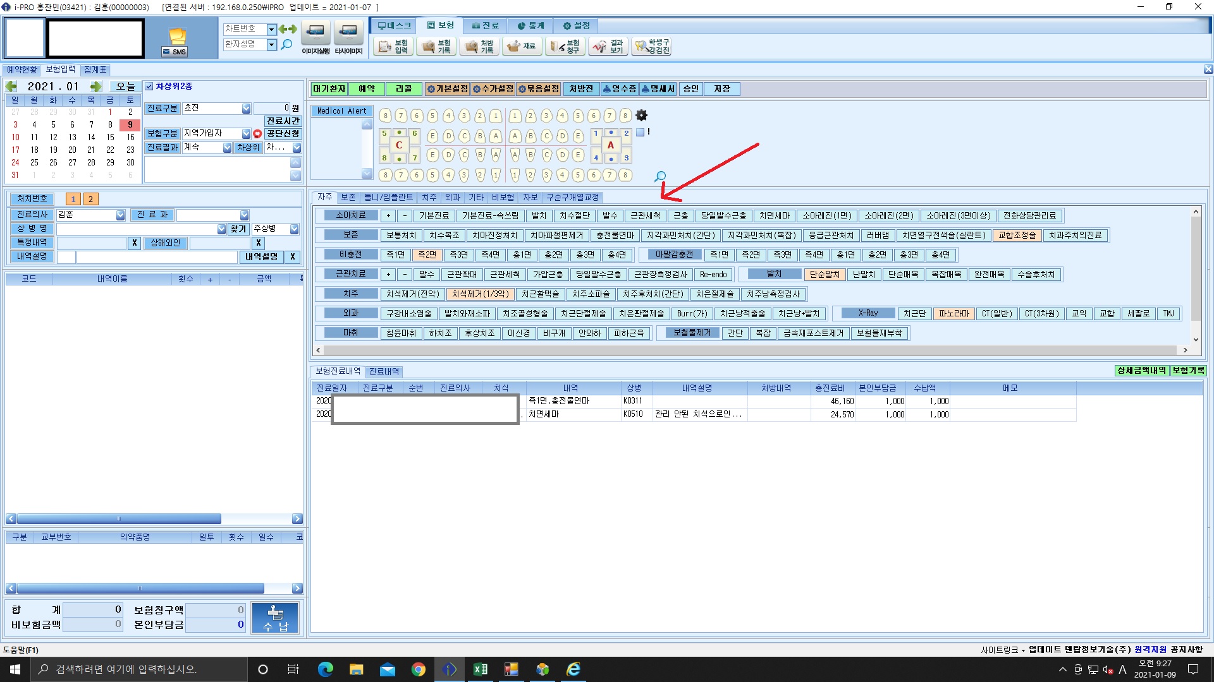Viewport: 1214px width, 682px height.
Task: Toggle the 차상위2종 checkbox
Action: 149,87
